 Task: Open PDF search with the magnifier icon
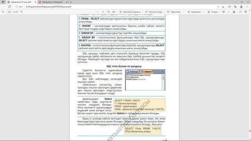coord(22,12)
